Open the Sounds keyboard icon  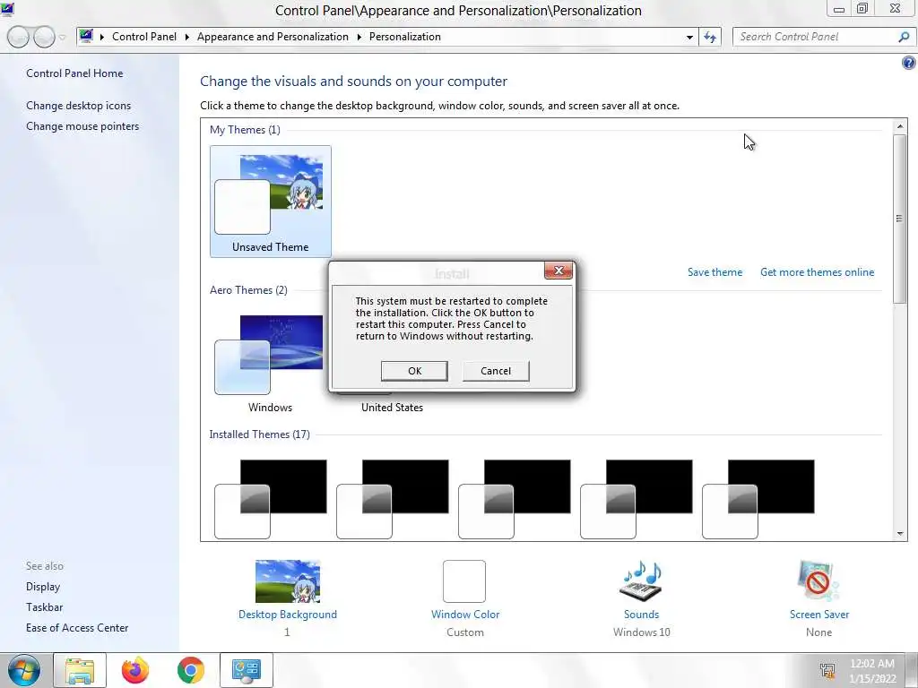click(x=641, y=581)
